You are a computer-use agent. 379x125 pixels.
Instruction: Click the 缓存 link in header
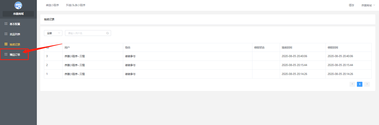click(x=351, y=5)
